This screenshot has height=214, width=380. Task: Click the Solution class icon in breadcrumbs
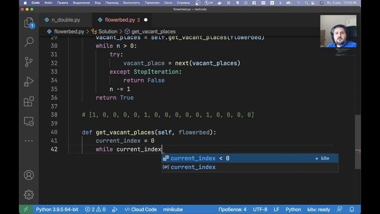(94, 32)
